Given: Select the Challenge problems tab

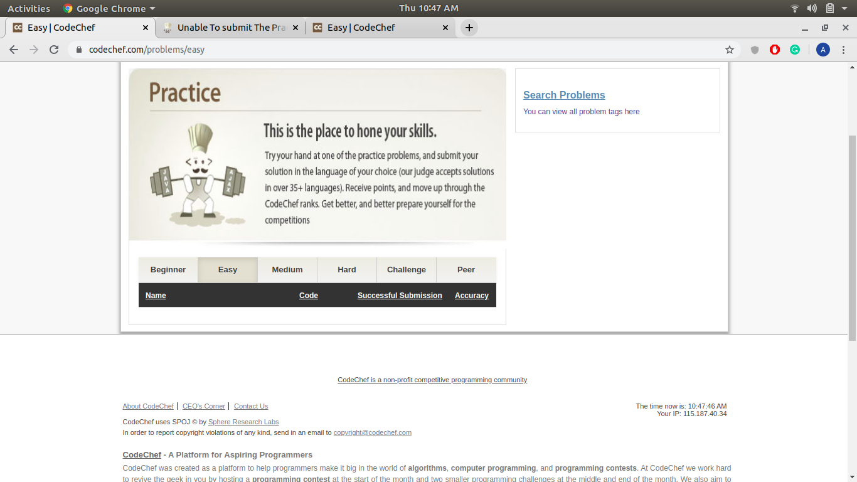Looking at the screenshot, I should [x=407, y=270].
